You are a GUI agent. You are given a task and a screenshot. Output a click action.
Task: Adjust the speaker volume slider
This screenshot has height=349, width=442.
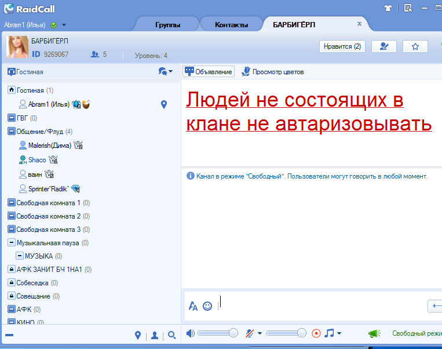(x=218, y=333)
